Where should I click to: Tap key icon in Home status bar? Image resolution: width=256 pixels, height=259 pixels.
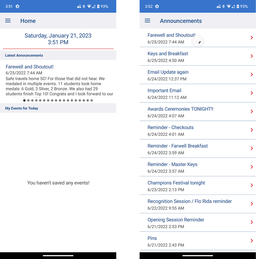(79, 6)
